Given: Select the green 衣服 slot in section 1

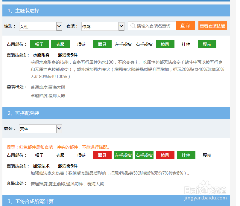Looking at the screenshot, I should pyautogui.click(x=60, y=44).
